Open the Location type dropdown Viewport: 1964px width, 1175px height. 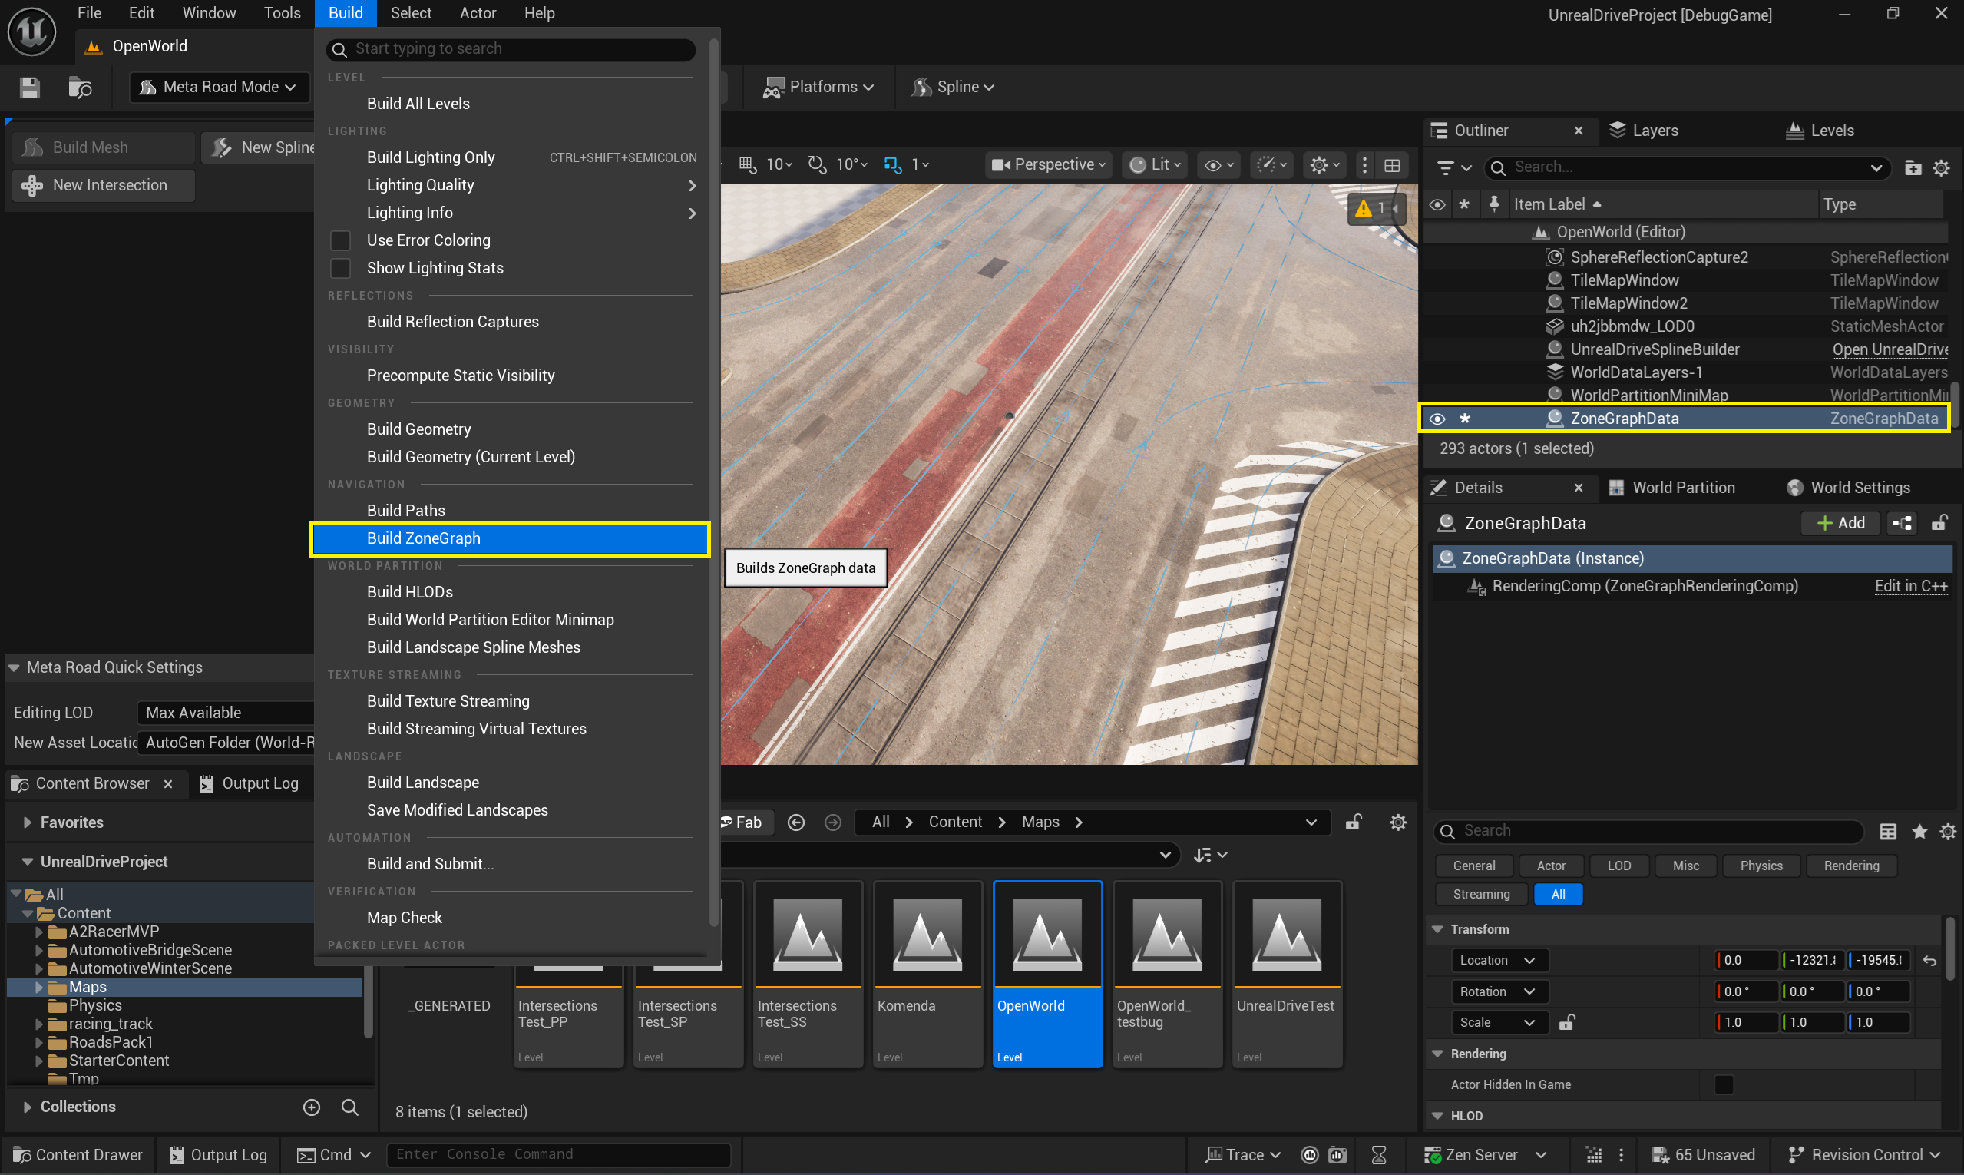(1499, 961)
